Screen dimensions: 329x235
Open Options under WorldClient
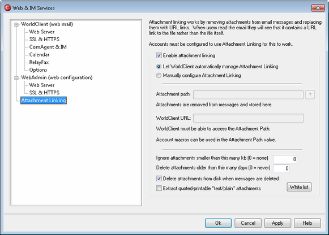click(38, 69)
